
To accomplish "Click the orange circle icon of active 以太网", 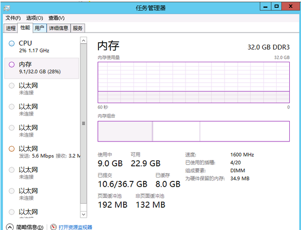I will [12, 148].
